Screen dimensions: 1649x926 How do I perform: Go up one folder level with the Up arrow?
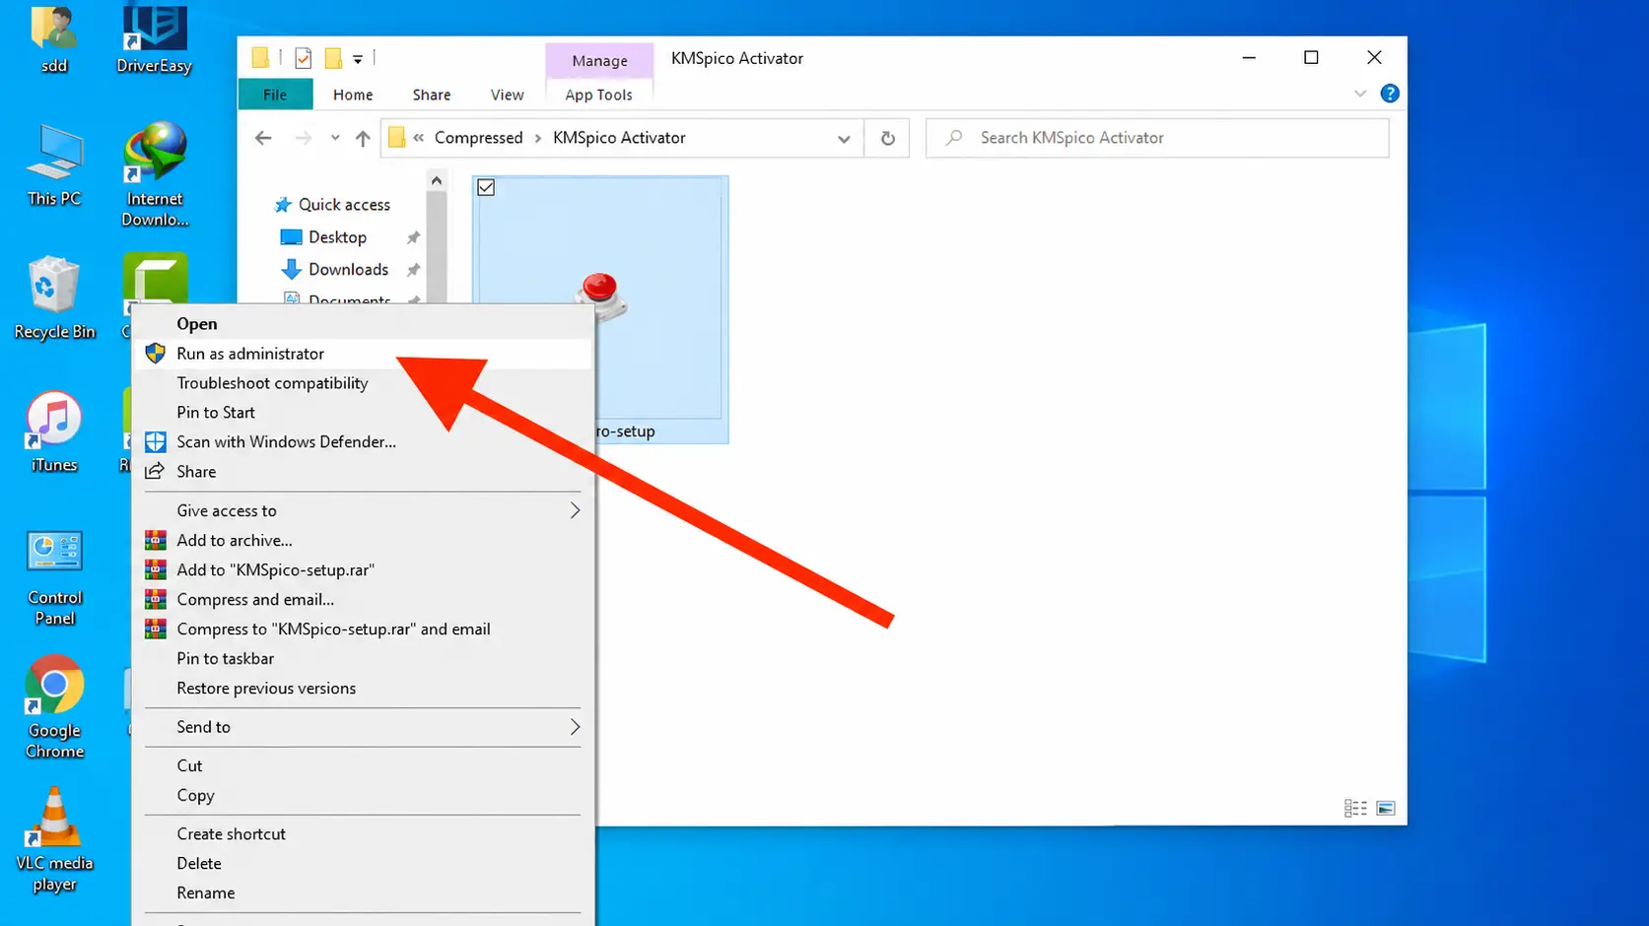click(363, 138)
